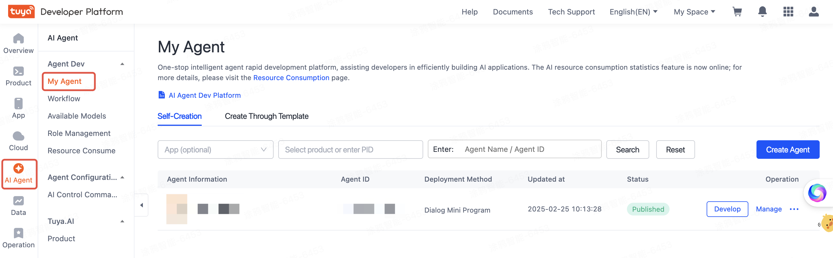Open the AI Agent Dev Platform link
The image size is (833, 258).
pos(204,95)
